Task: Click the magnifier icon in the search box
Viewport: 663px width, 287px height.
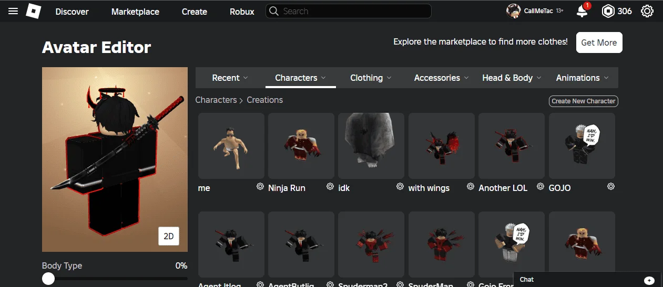Action: pos(274,11)
